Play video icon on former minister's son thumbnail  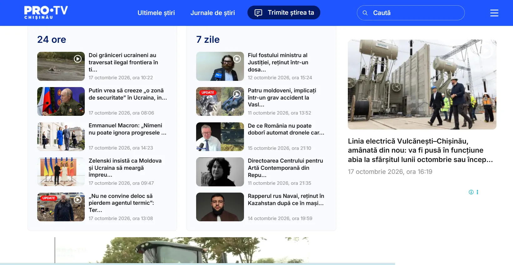pyautogui.click(x=237, y=59)
